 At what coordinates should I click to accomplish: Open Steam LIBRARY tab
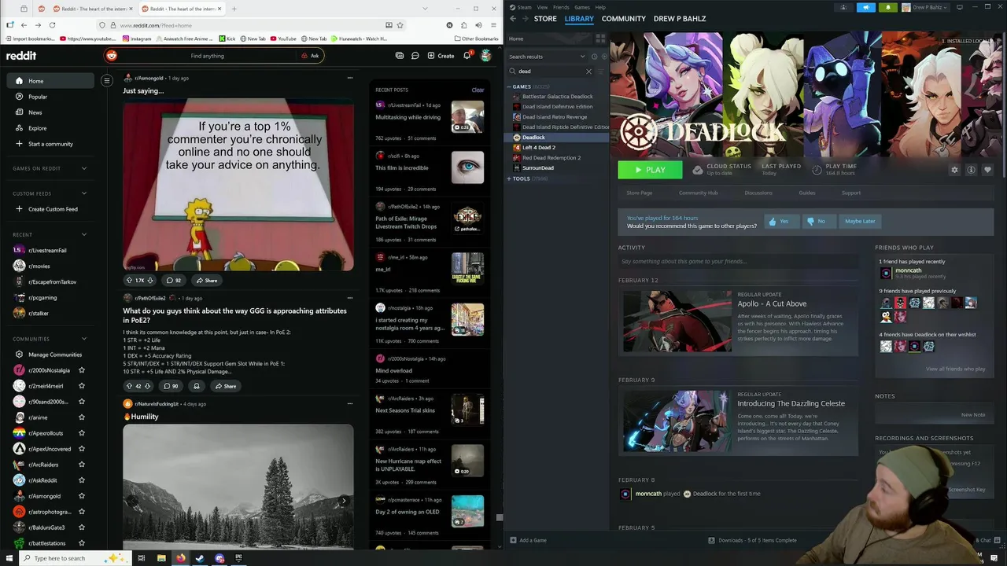coord(579,19)
